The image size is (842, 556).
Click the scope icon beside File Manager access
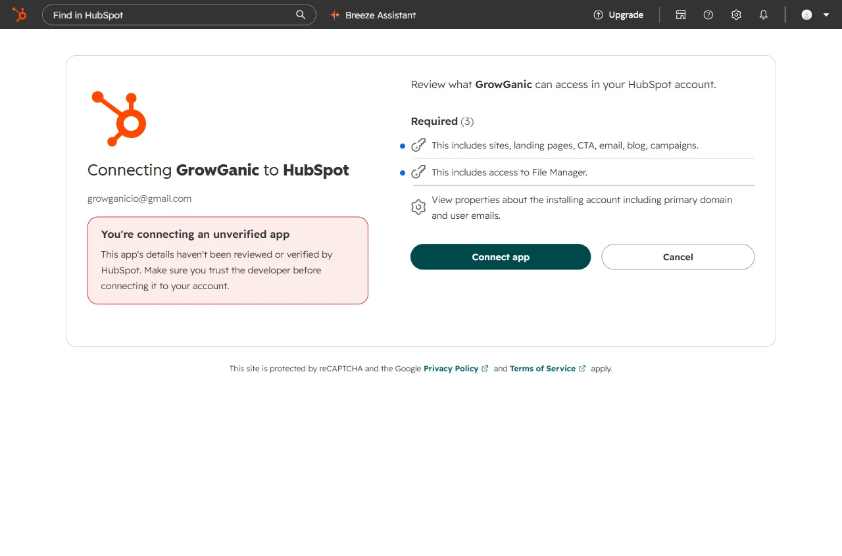coord(418,172)
